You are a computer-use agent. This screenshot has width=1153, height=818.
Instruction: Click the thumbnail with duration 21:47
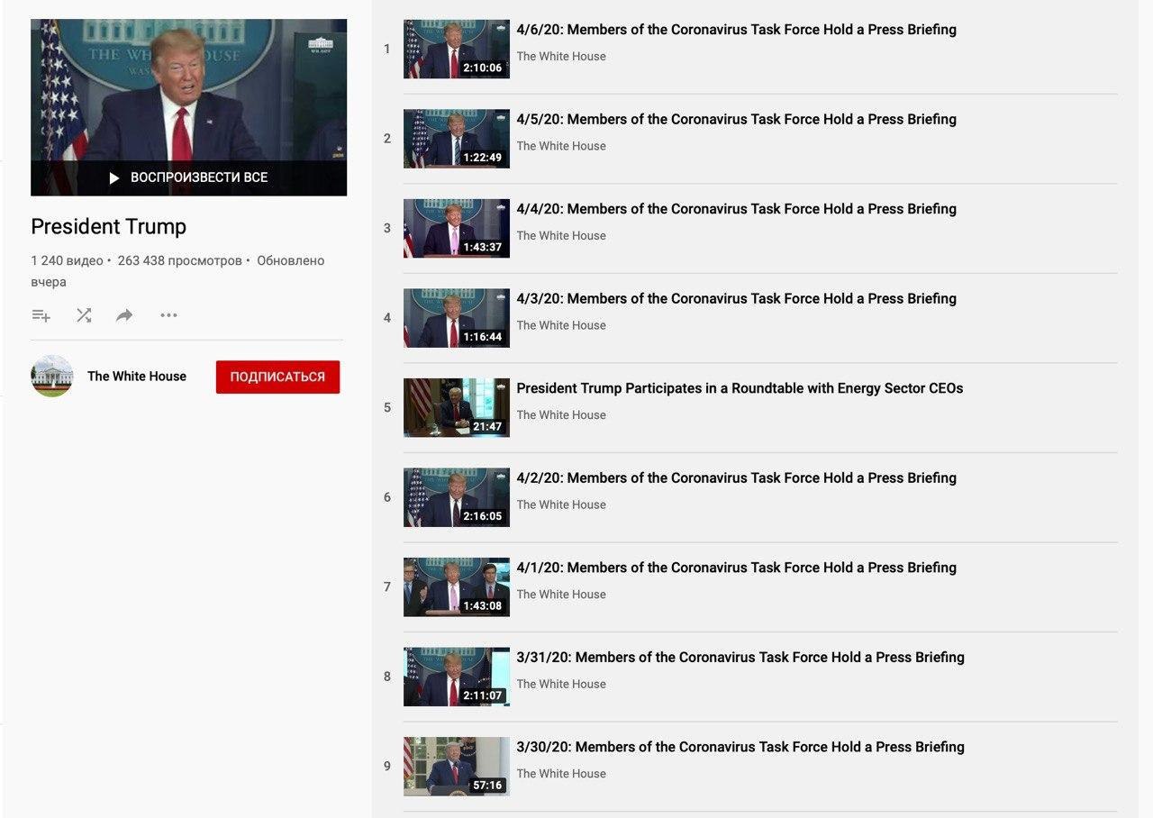457,407
